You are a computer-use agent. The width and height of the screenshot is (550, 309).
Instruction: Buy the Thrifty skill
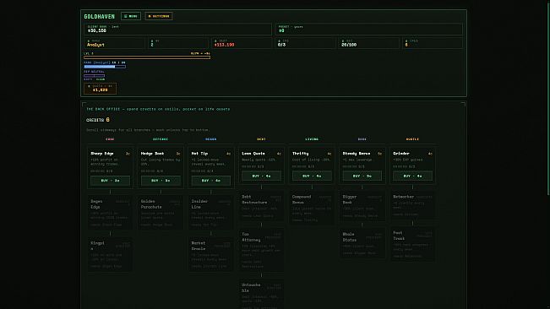pyautogui.click(x=312, y=176)
